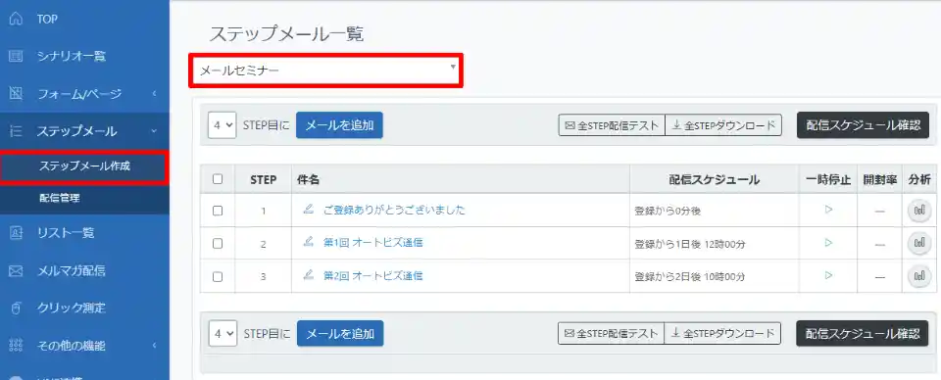Click the lower 全STEPダウンロード button
941x380 pixels.
tap(723, 333)
